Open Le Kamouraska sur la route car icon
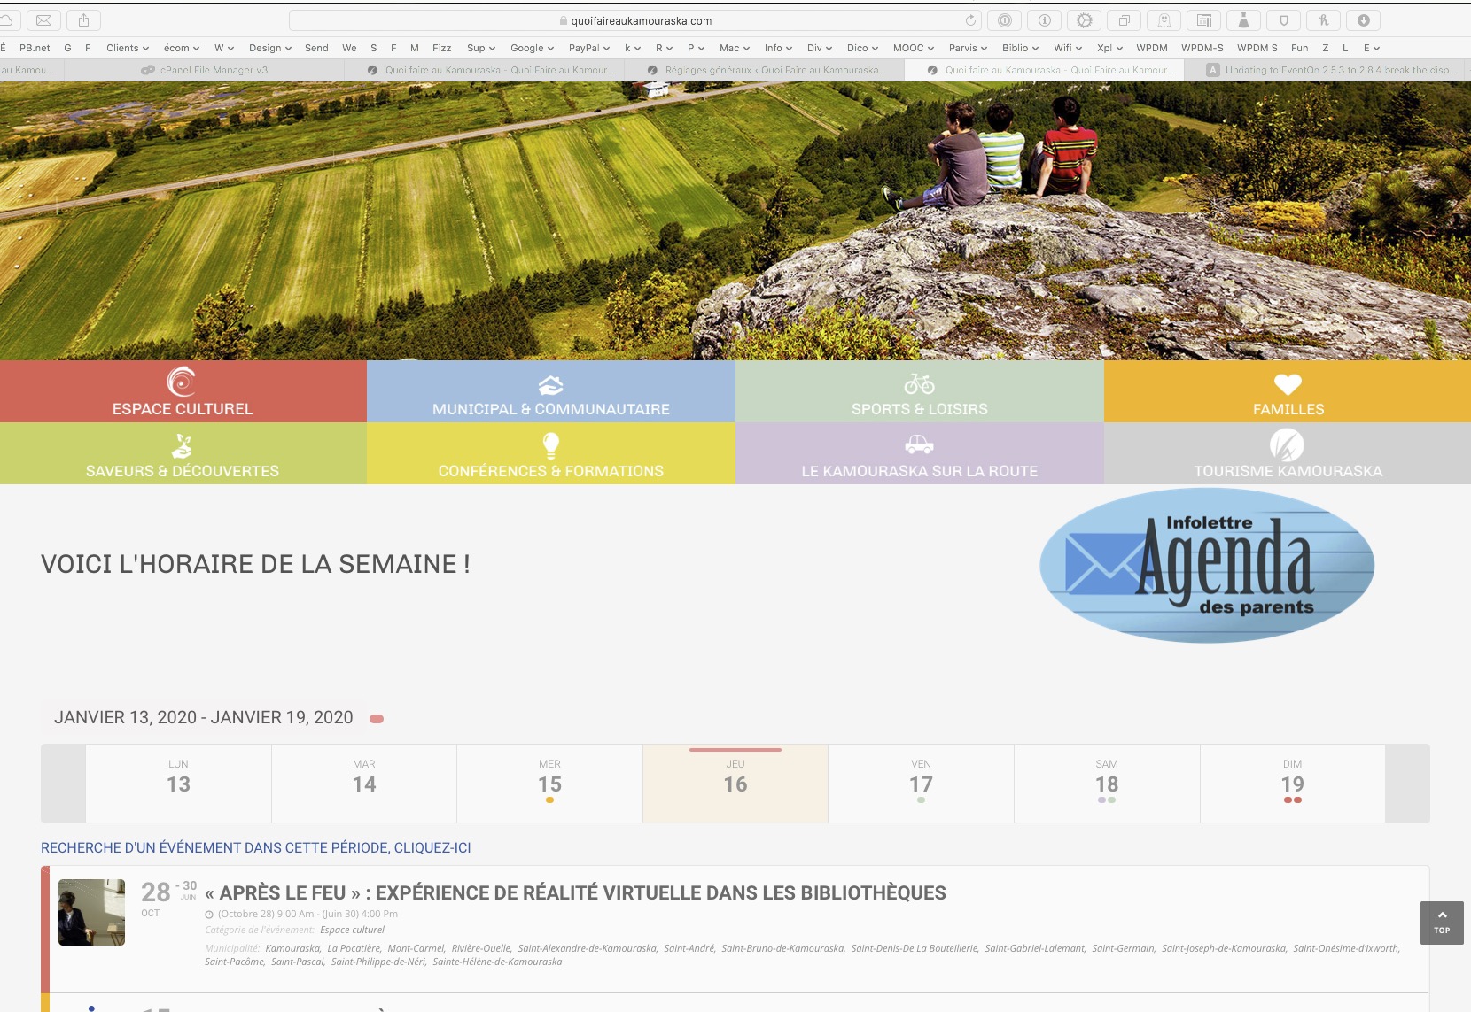Screen dimensions: 1471x1012 919,444
